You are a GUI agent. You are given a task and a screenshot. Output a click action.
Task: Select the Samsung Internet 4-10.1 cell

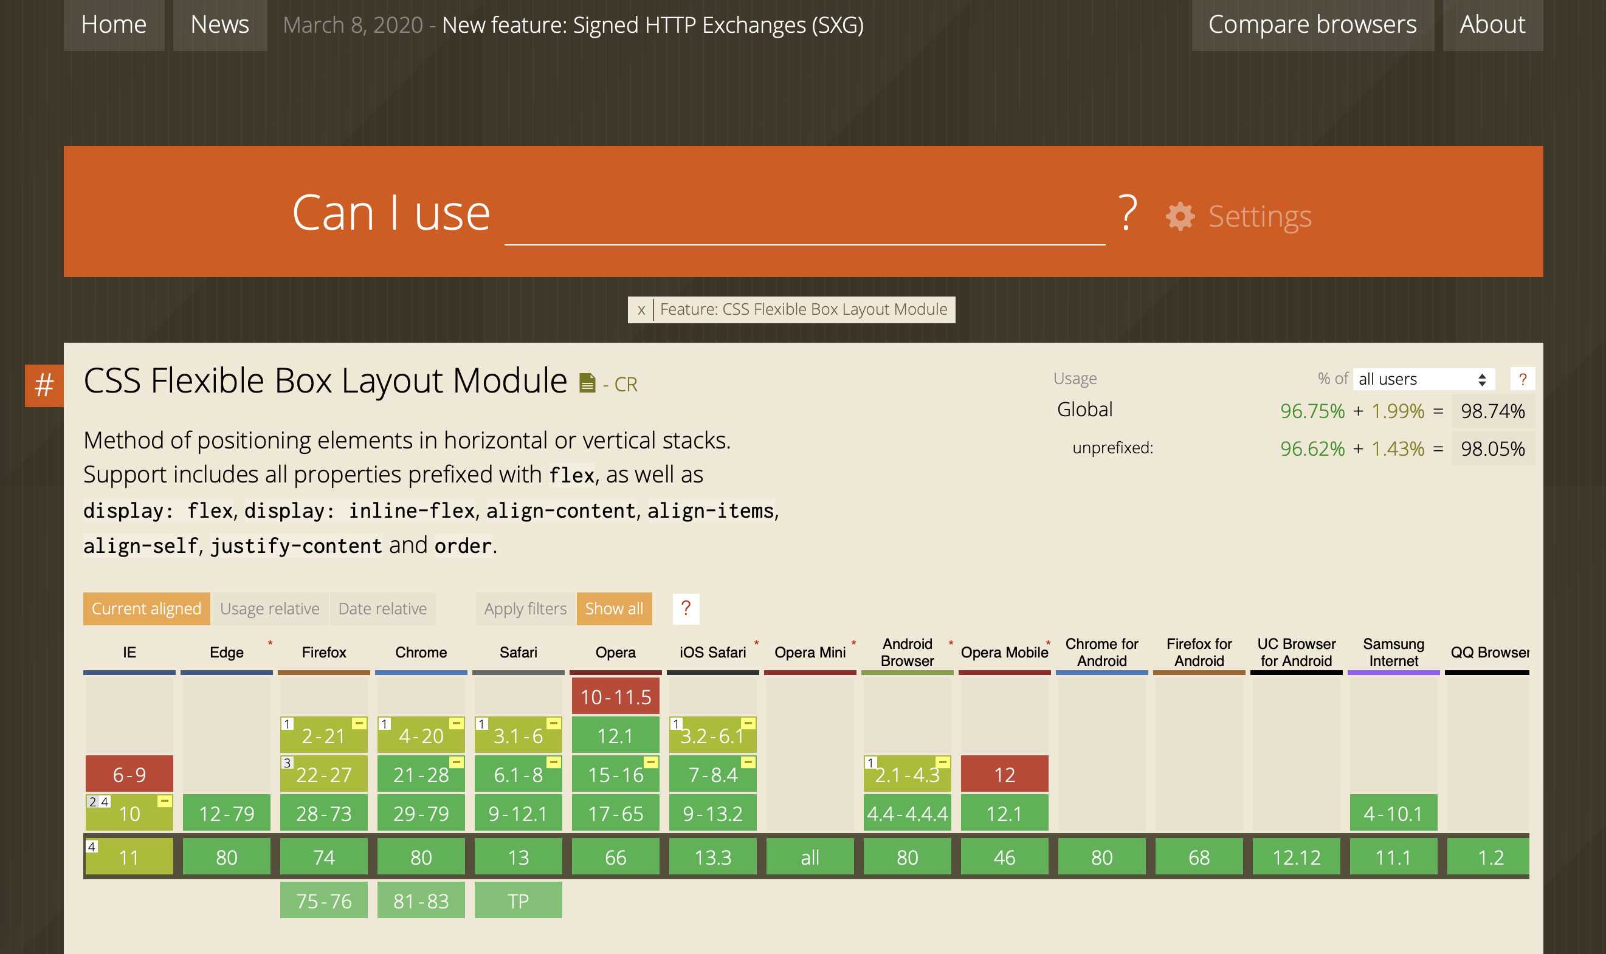click(x=1393, y=813)
